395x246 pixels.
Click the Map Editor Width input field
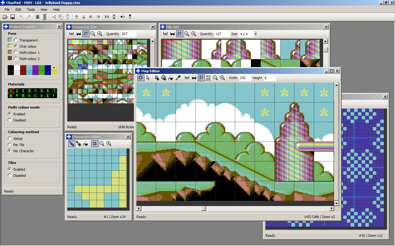(245, 78)
